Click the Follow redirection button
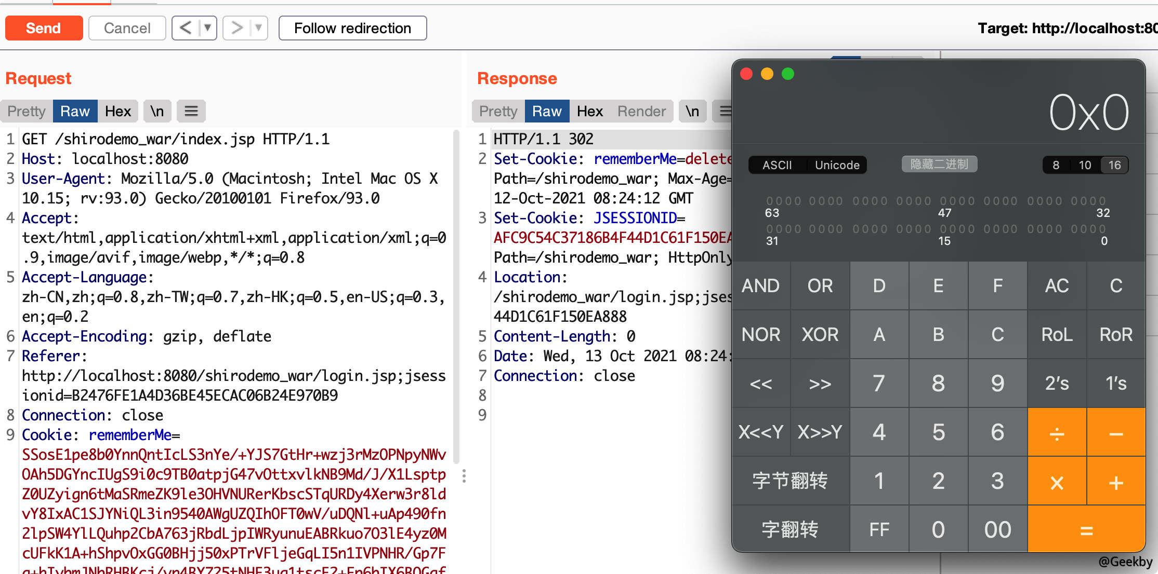 click(x=352, y=28)
